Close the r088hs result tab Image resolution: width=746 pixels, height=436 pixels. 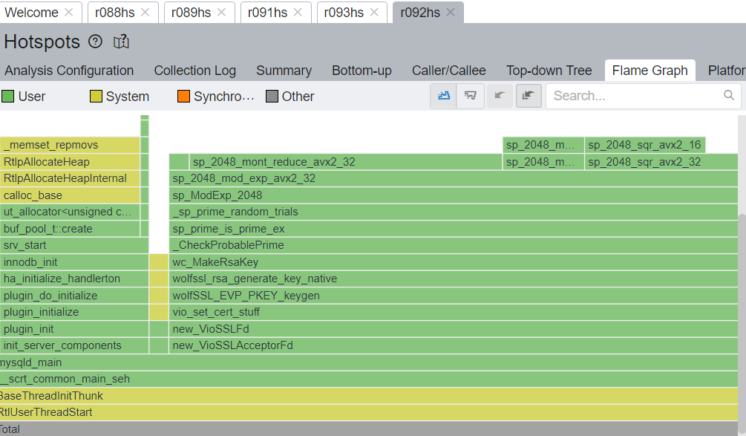pos(145,12)
